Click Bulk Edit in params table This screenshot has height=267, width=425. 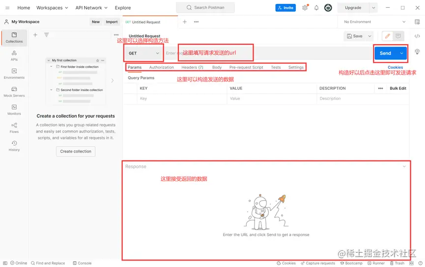(398, 88)
